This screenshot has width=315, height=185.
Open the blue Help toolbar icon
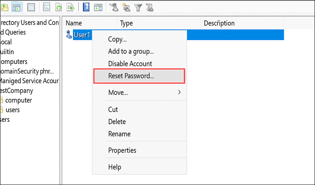[86, 7]
